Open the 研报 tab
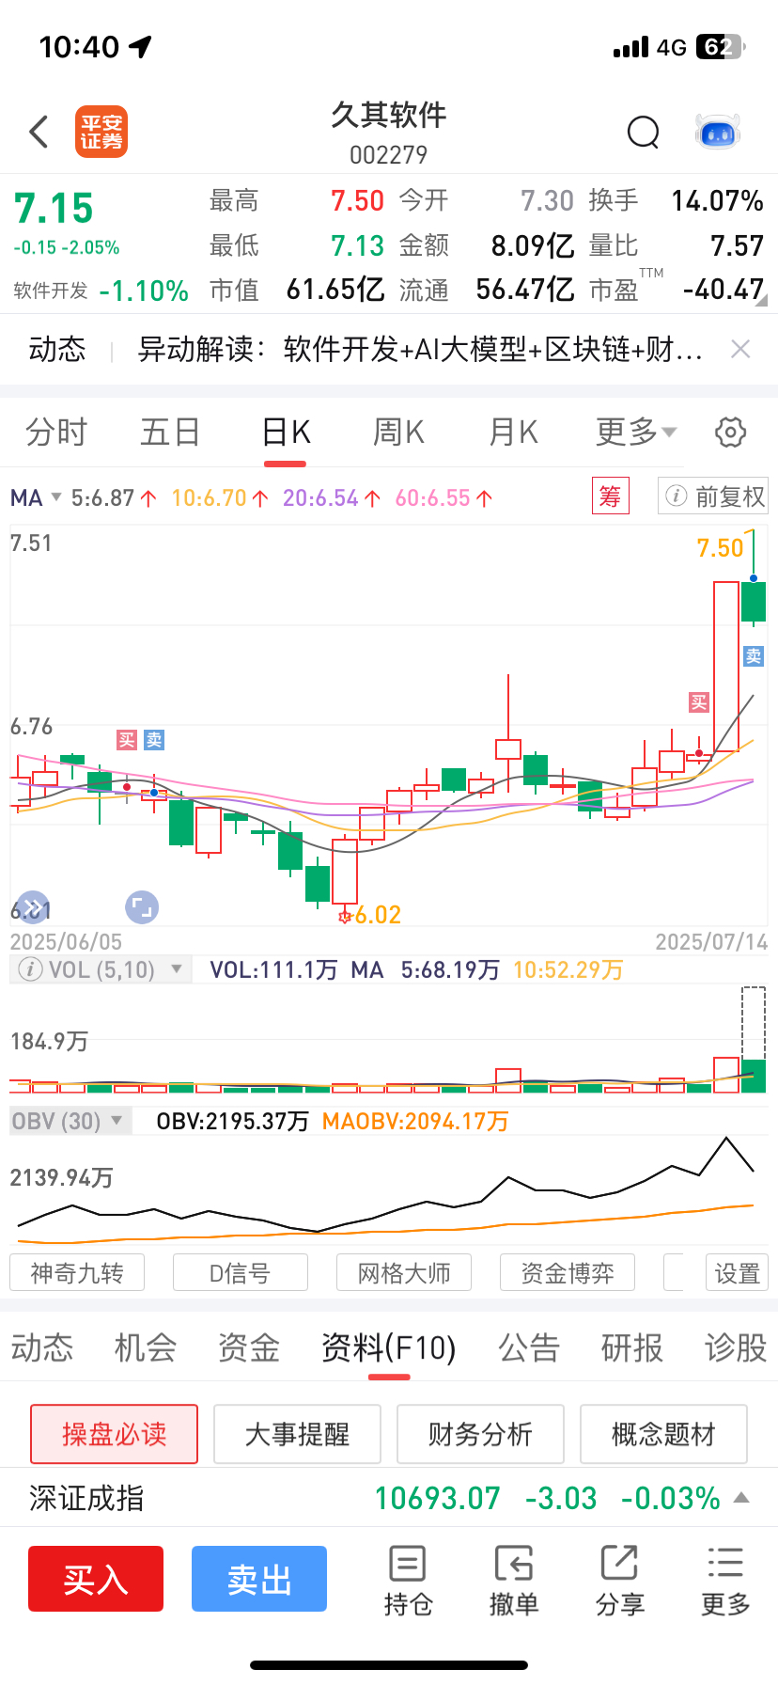The image size is (778, 1685). [x=632, y=1348]
